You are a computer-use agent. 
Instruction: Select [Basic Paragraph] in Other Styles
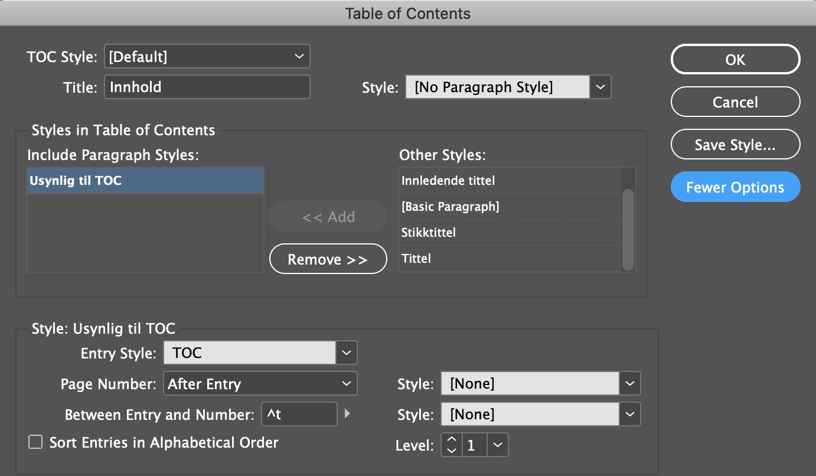[x=510, y=207]
